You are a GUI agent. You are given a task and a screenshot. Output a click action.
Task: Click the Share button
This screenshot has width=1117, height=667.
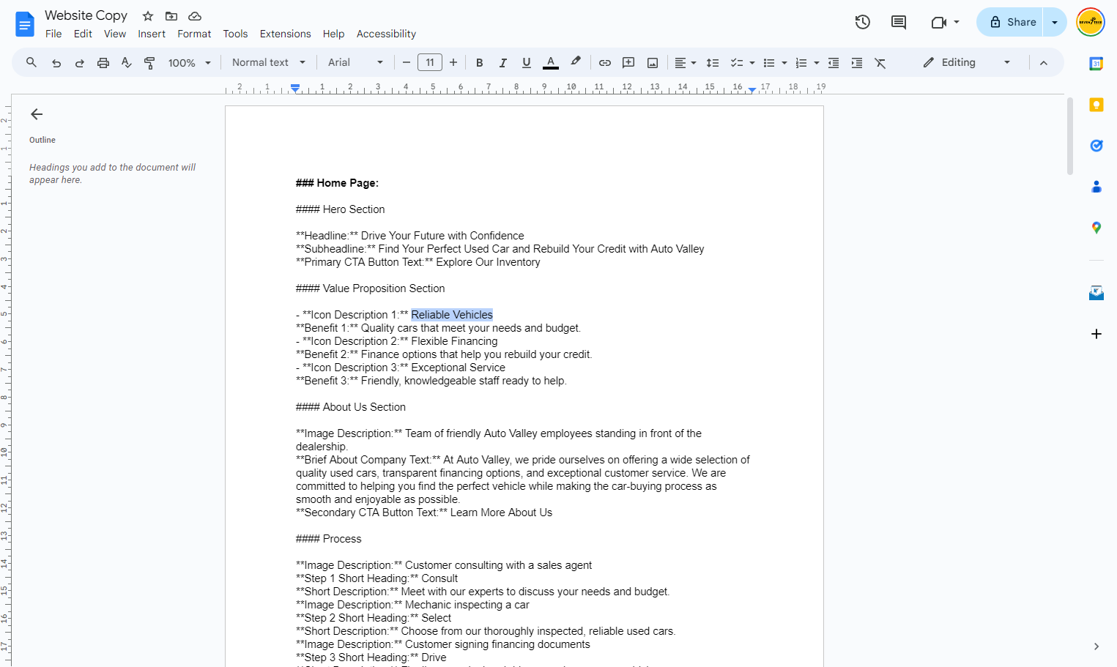point(1010,22)
